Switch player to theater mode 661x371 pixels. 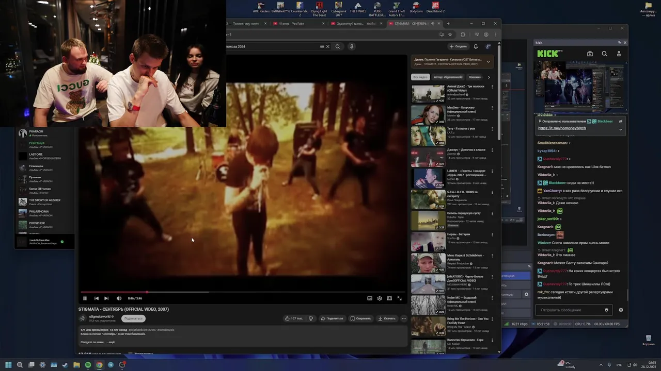click(x=389, y=298)
